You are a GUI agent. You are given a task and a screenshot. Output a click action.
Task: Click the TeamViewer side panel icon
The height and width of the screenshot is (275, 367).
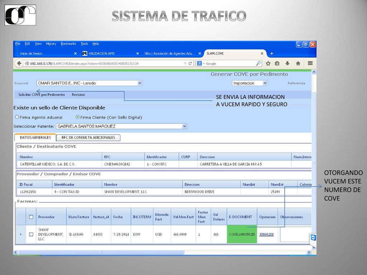point(313,238)
